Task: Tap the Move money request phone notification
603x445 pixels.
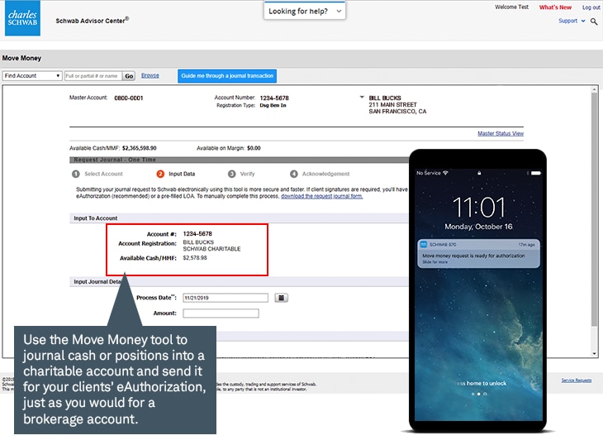Action: (478, 253)
